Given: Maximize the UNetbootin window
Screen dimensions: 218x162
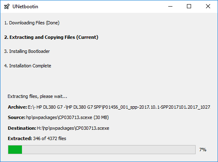Looking at the screenshot, I should (x=189, y=6).
